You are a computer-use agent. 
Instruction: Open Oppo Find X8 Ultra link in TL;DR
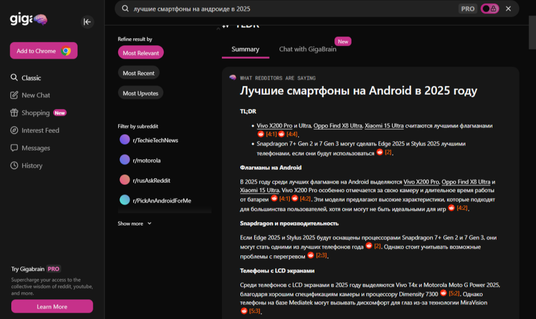pos(338,126)
